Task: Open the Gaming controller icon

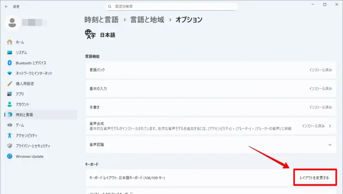Action: [x=9, y=125]
